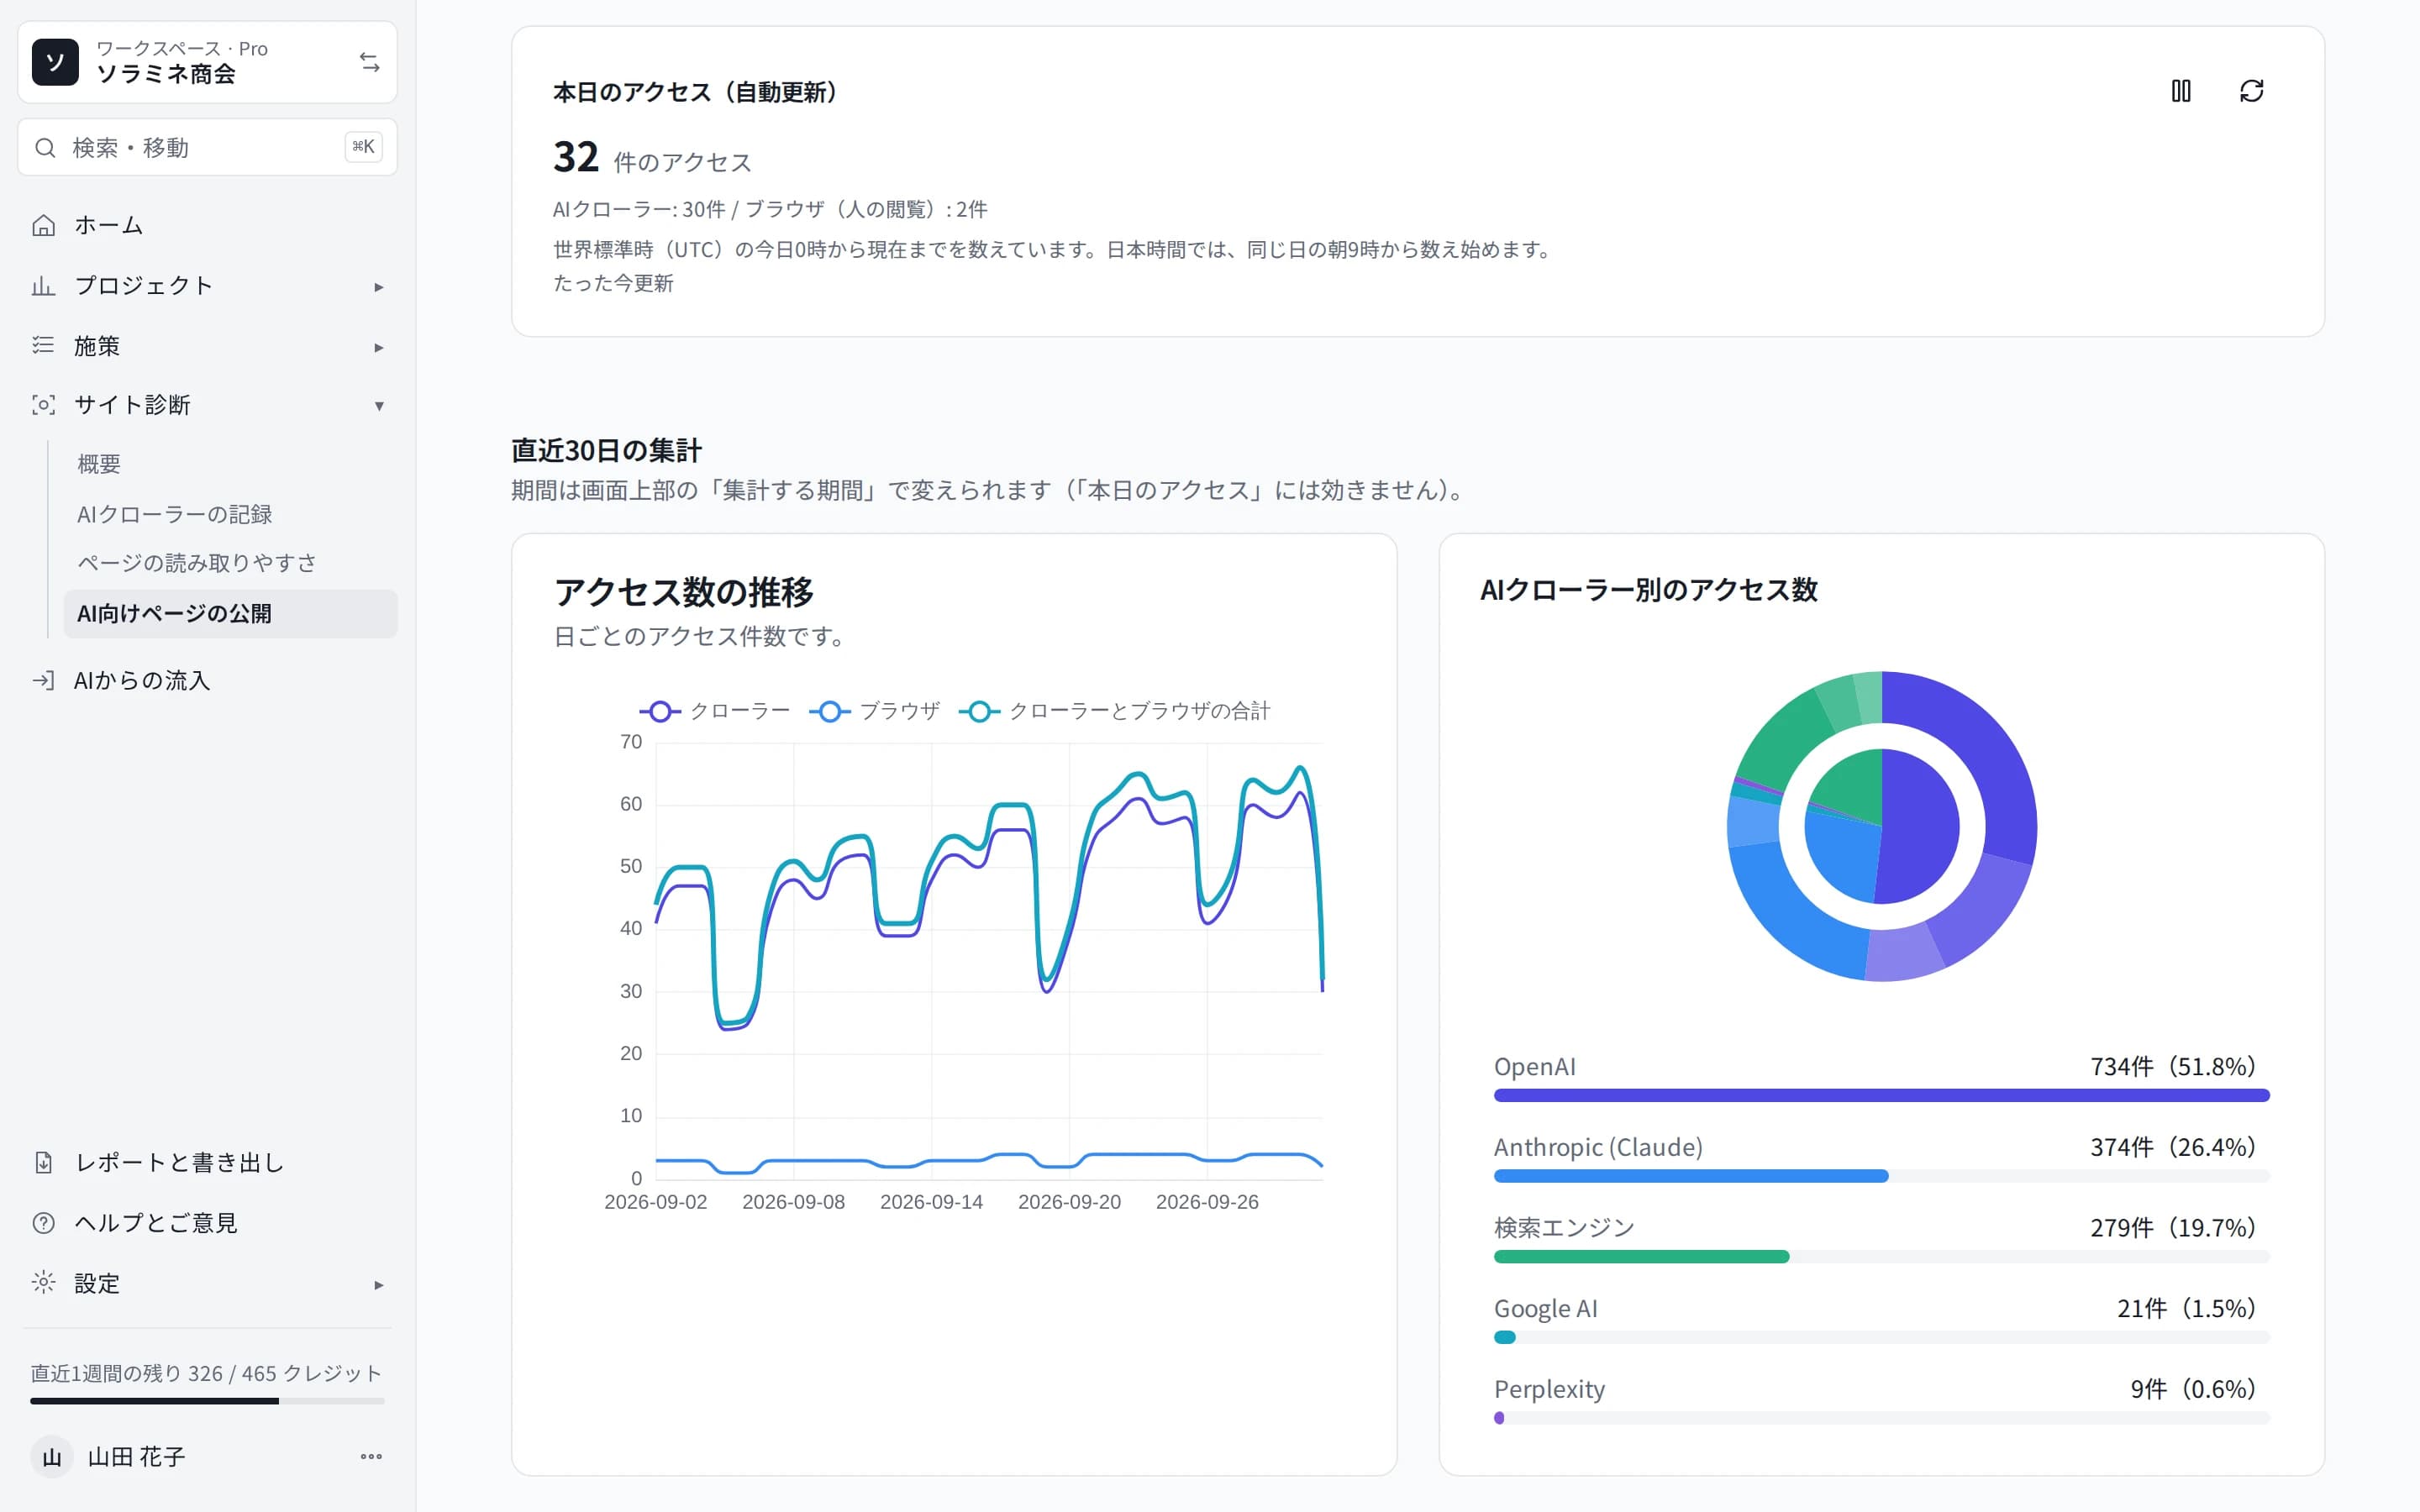The image size is (2420, 1512).
Task: Toggle the クローラーとブラウザの合計 legend series
Action: click(x=1114, y=711)
